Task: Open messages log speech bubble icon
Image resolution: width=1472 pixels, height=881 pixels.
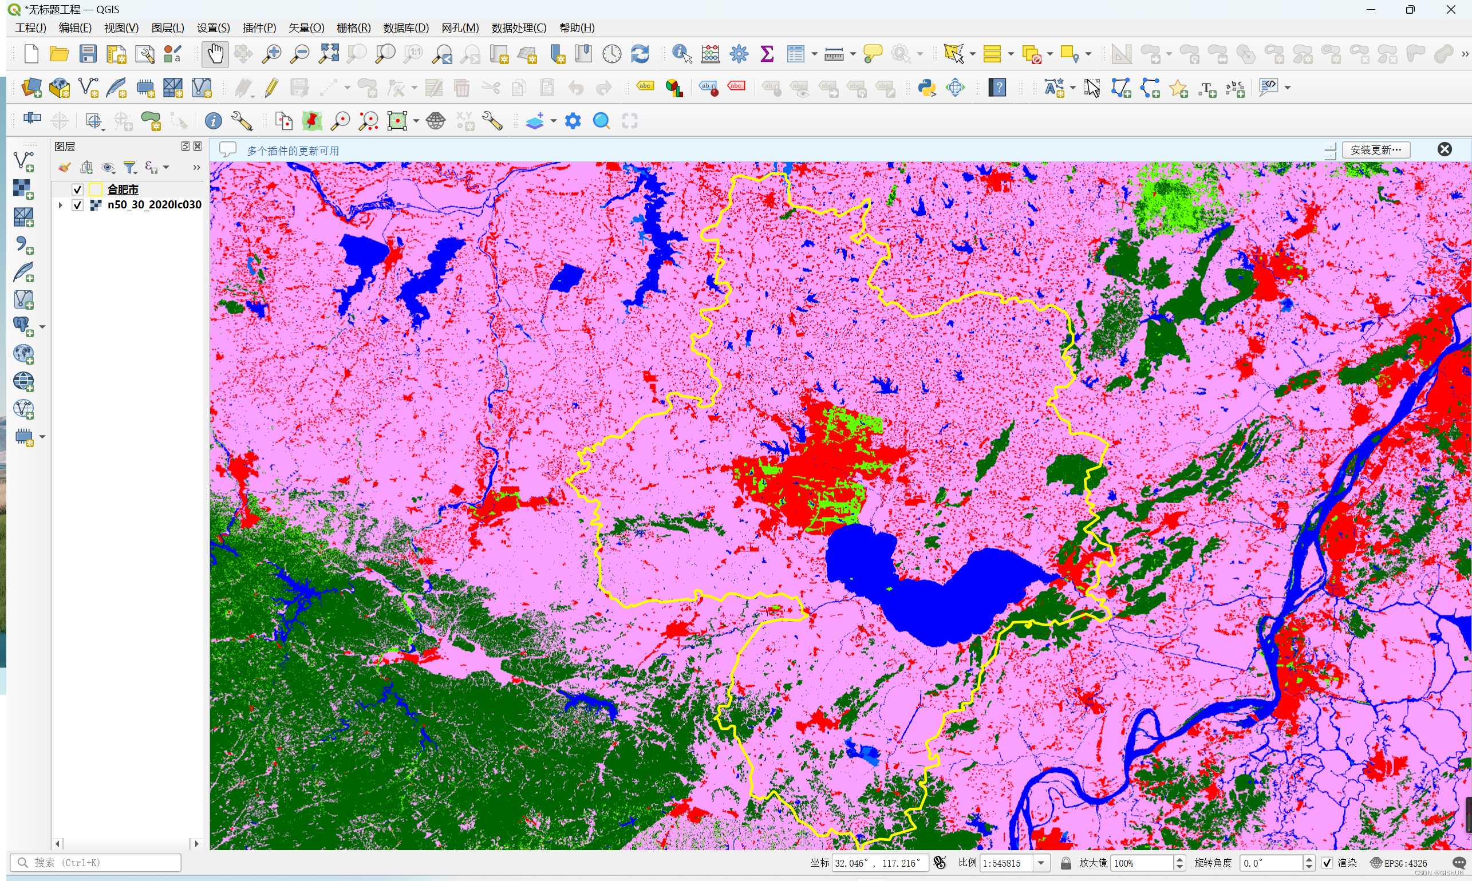Action: tap(1459, 863)
